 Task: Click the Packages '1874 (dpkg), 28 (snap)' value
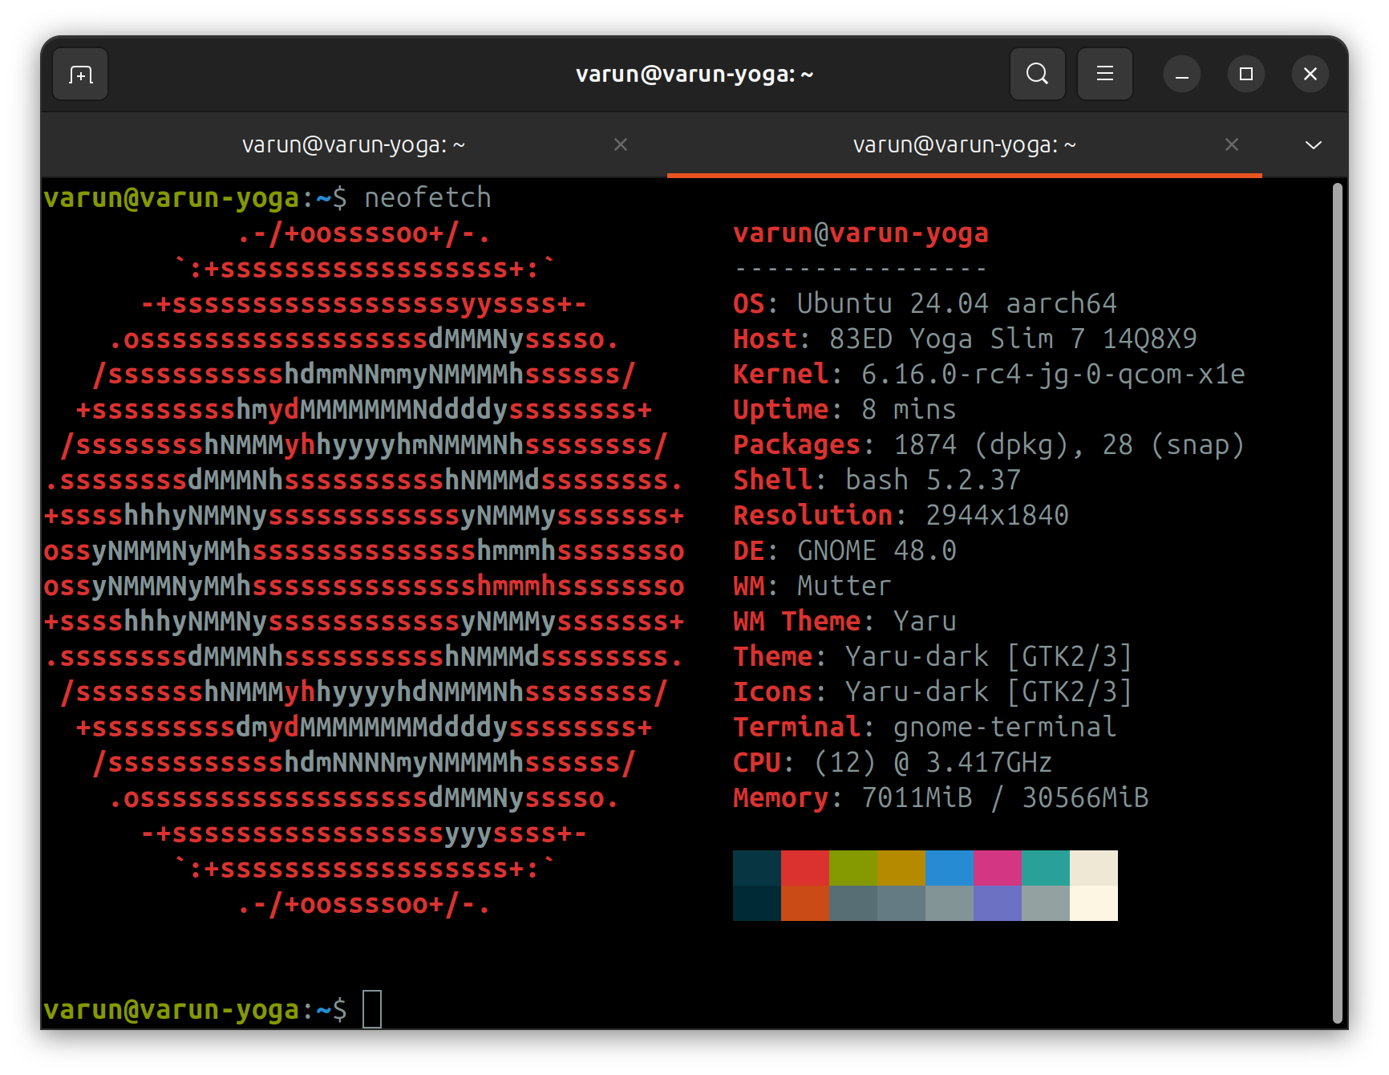pos(1069,445)
